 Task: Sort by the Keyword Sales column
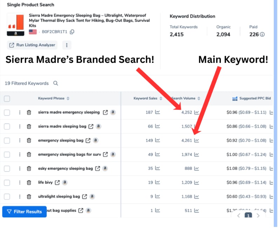point(161,99)
